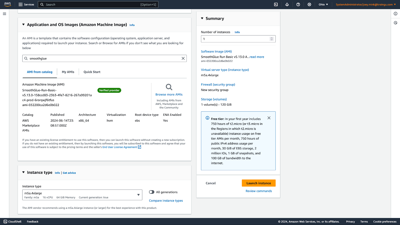Open the Services grid menu
400x225 pixels.
pyautogui.click(x=26, y=4)
